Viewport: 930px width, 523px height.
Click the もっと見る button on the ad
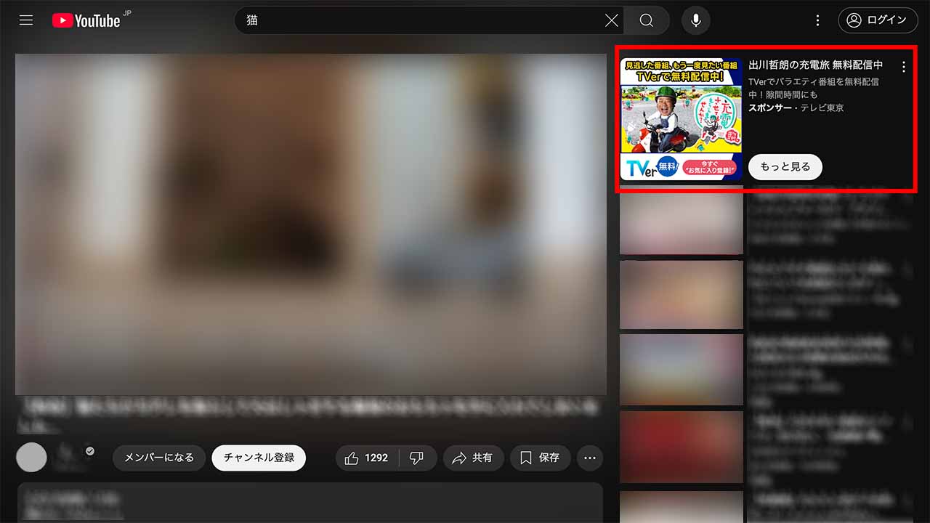[785, 166]
